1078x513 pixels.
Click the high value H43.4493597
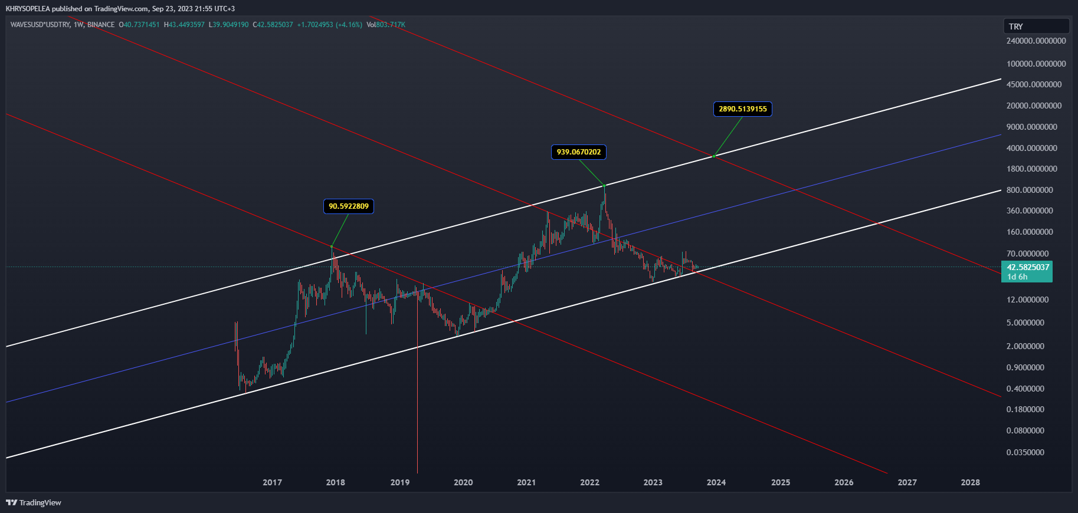coord(184,25)
